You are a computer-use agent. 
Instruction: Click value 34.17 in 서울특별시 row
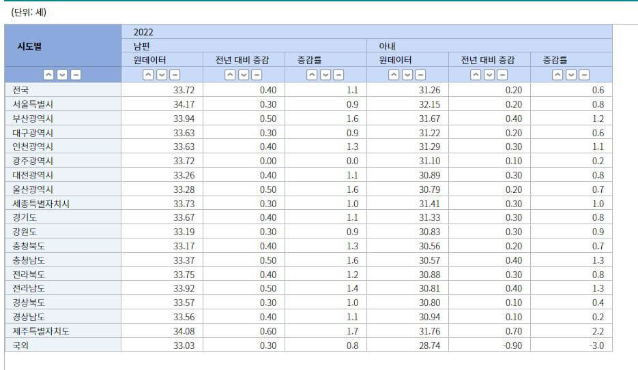184,104
